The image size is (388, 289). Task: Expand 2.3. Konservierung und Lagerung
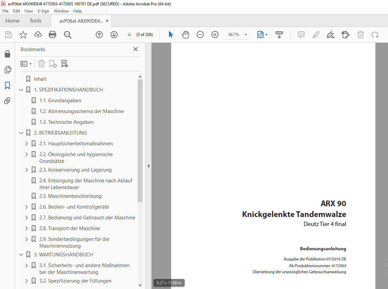pos(27,170)
